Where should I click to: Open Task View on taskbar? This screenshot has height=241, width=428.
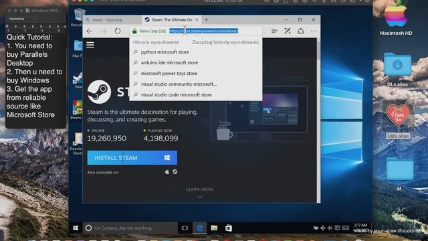point(185,228)
